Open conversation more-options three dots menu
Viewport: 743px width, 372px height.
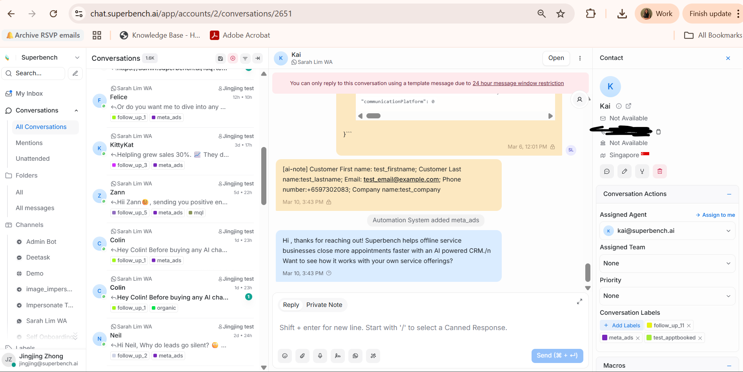pyautogui.click(x=580, y=58)
